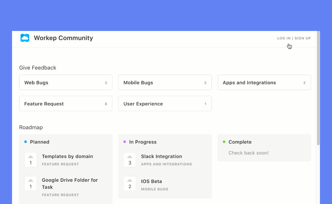Click the Complete roadmap column heading
Image resolution: width=332 pixels, height=204 pixels.
(x=240, y=142)
